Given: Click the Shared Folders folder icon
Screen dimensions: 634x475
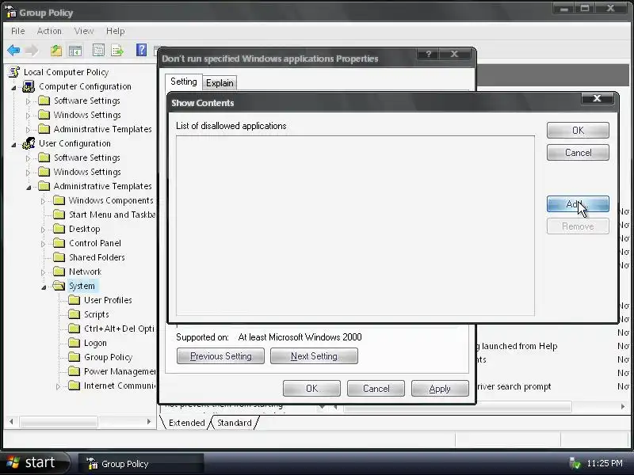Looking at the screenshot, I should (x=59, y=256).
